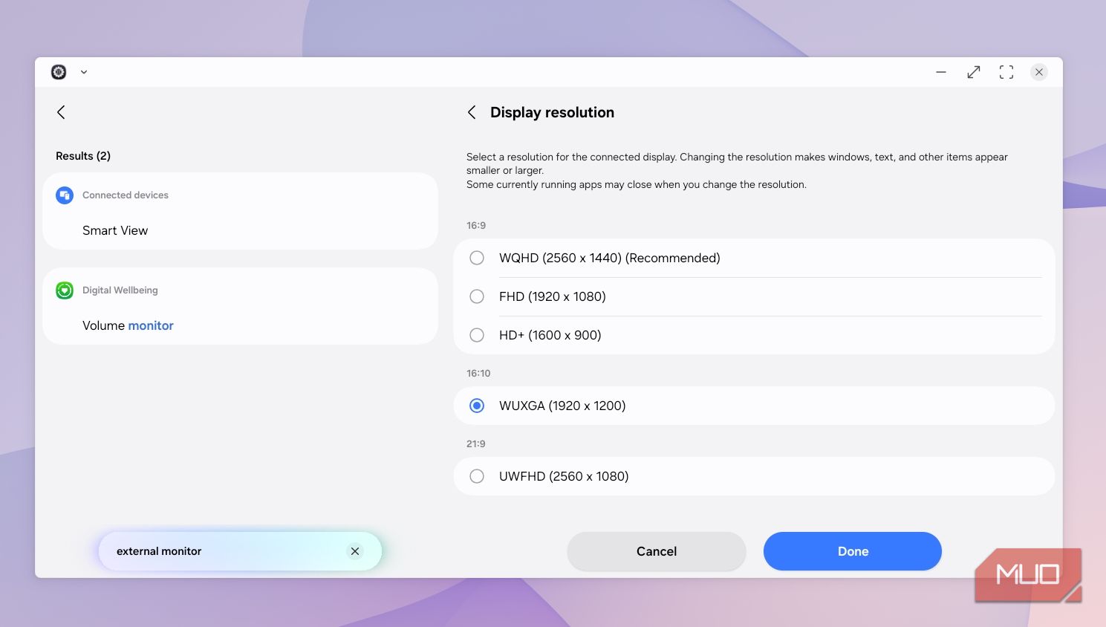This screenshot has width=1106, height=627.
Task: Click the diagonal arrows resize window icon
Action: pyautogui.click(x=974, y=72)
